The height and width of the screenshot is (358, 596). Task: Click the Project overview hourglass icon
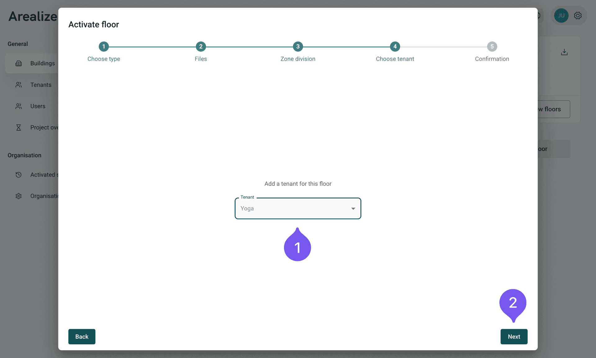tap(19, 128)
